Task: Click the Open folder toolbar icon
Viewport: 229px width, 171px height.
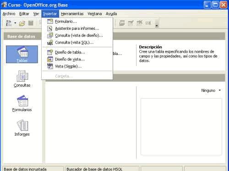Action: click(x=22, y=23)
